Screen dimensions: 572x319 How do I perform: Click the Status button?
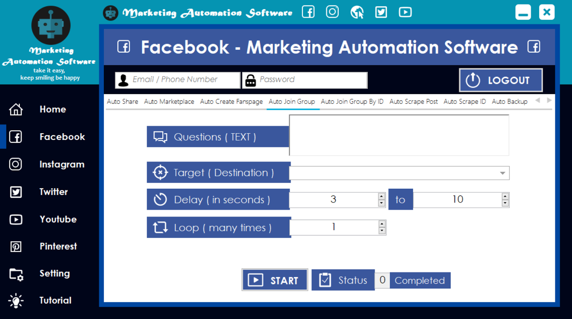coord(343,280)
